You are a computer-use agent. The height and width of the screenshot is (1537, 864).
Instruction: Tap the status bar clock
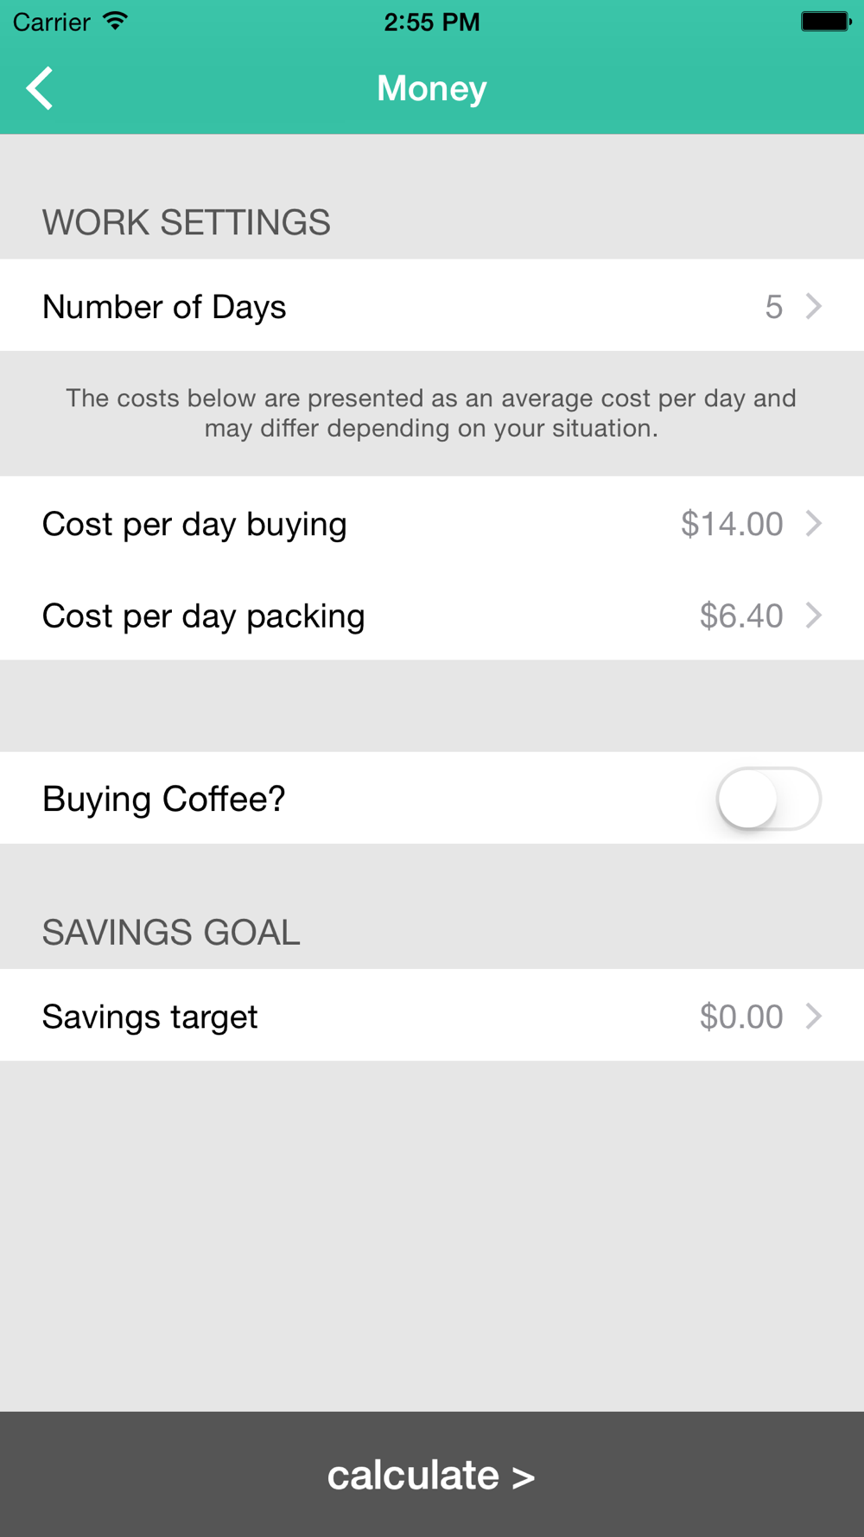point(432,22)
